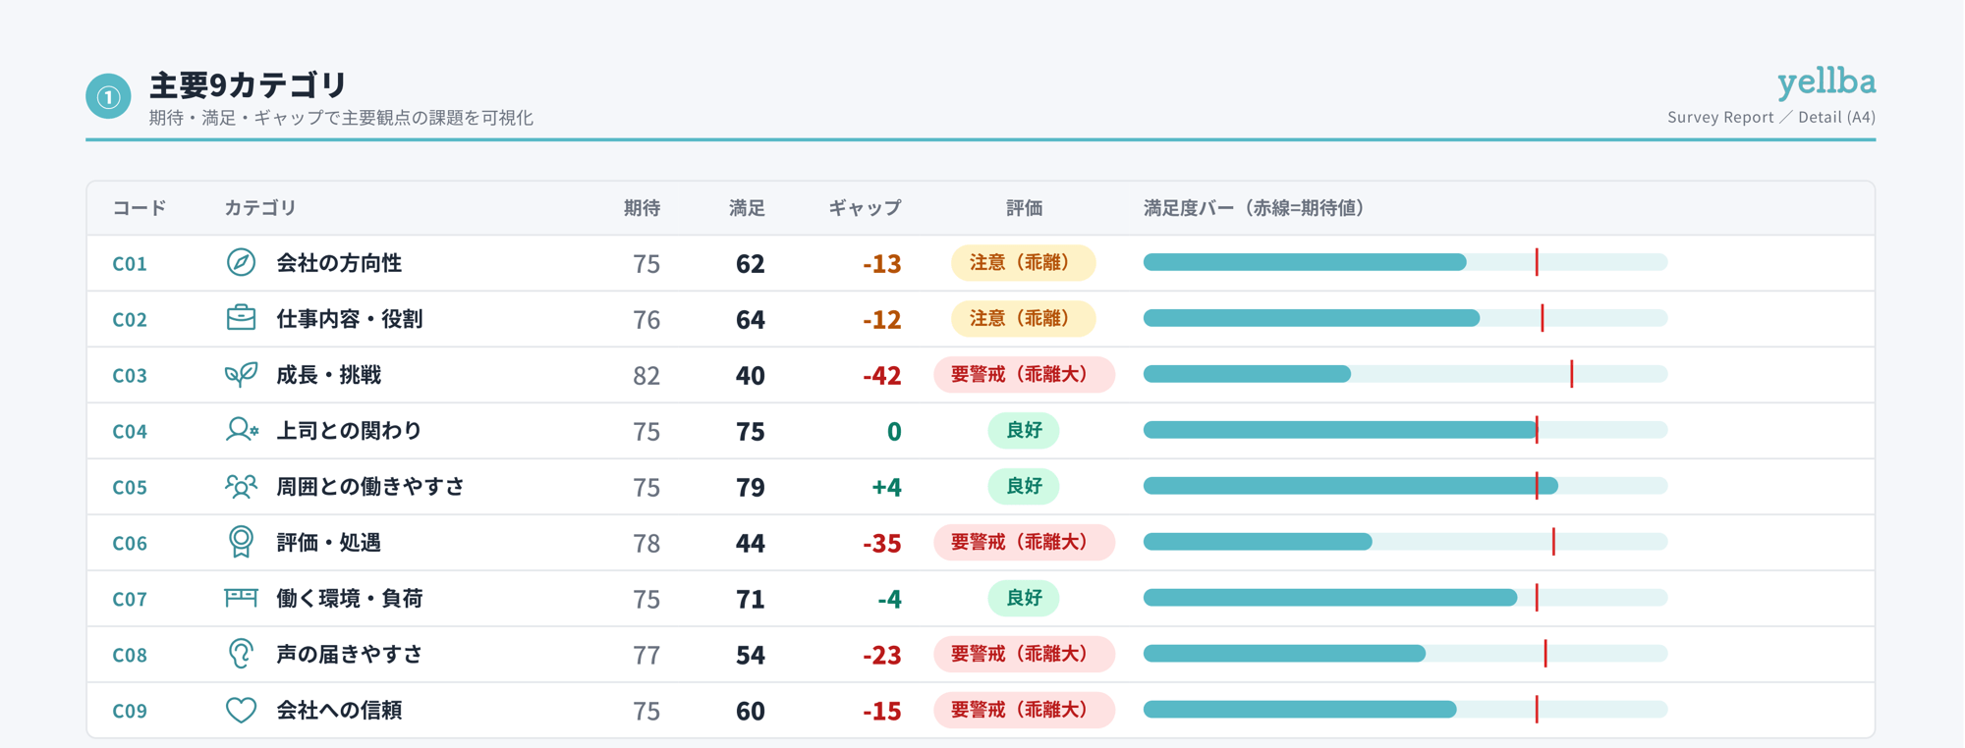Click the circled number one section icon

pyautogui.click(x=108, y=96)
